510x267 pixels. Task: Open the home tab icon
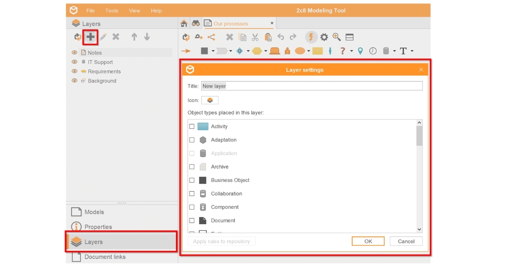click(x=184, y=23)
